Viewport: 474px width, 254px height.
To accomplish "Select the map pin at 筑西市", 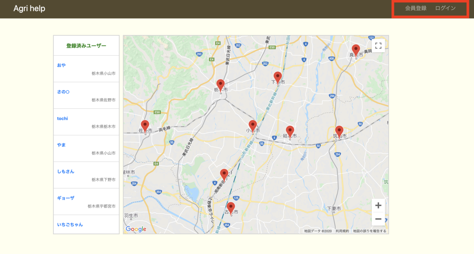I will 339,132.
